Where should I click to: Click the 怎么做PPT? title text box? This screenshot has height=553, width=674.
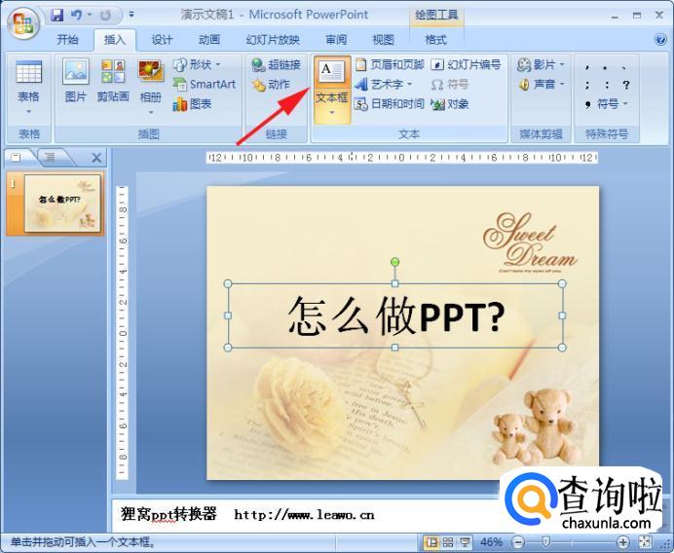point(395,315)
